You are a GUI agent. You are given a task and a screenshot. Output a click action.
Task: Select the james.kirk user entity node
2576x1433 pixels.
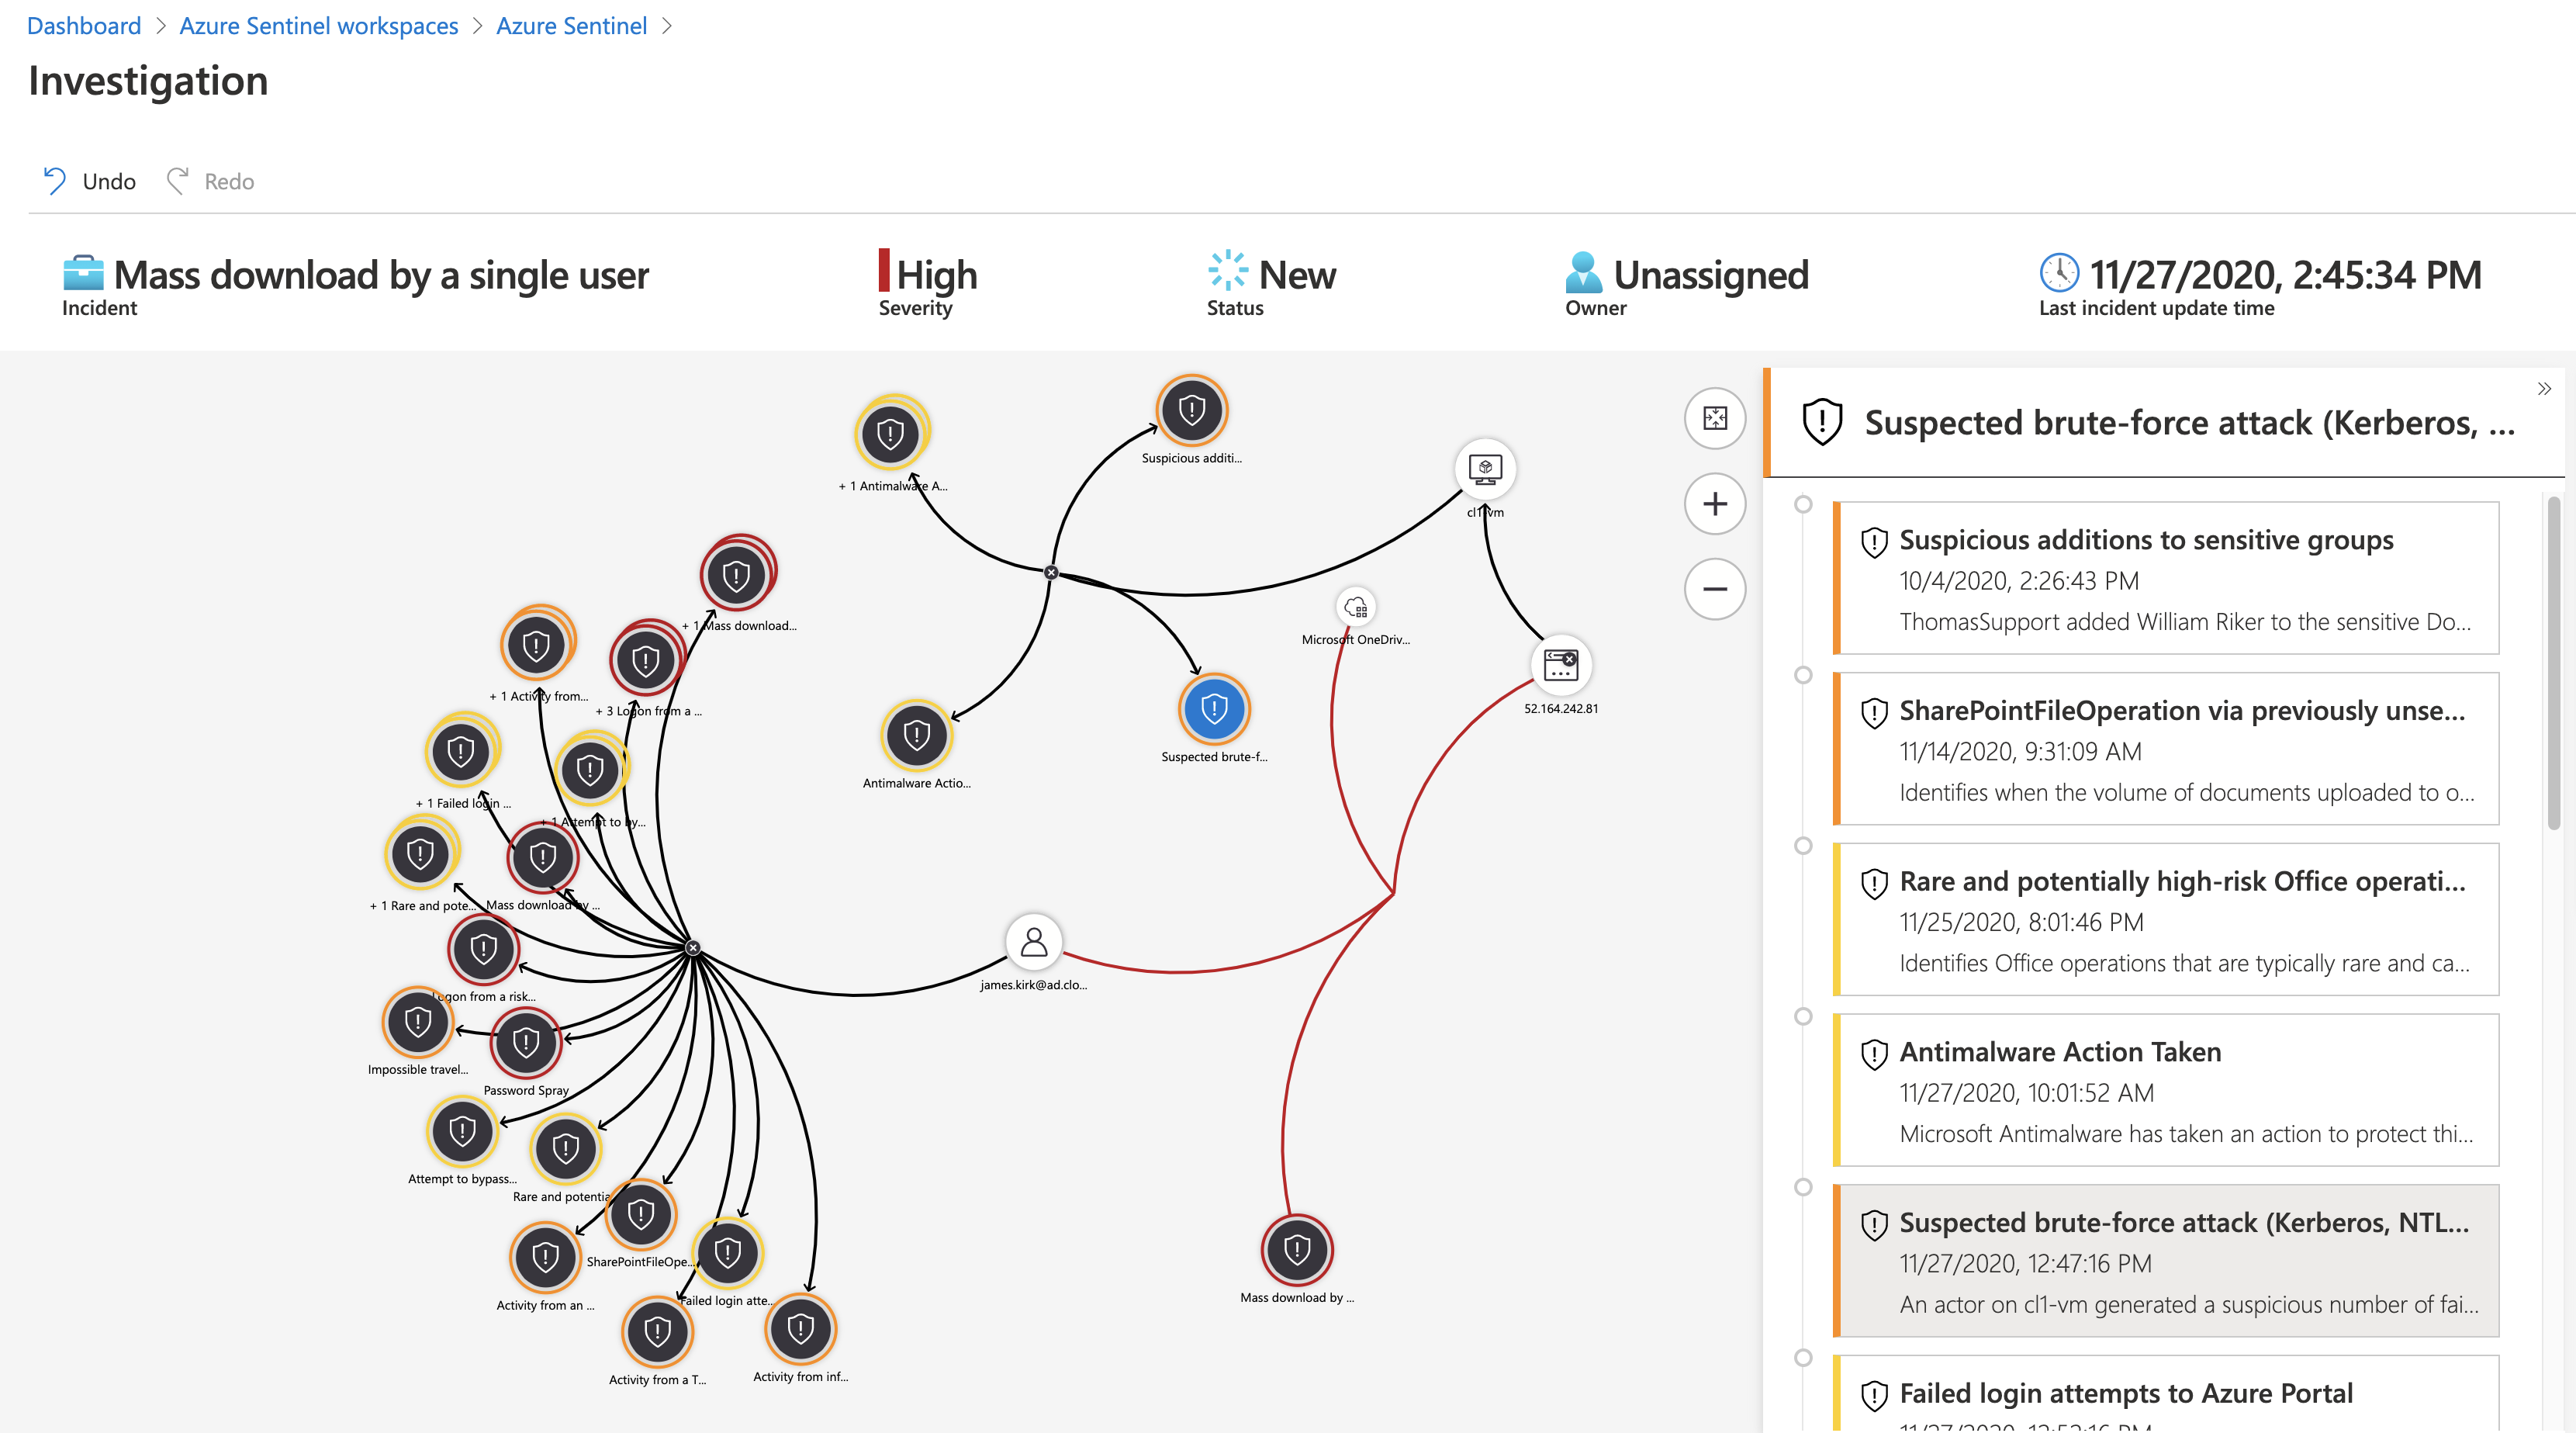tap(1033, 942)
